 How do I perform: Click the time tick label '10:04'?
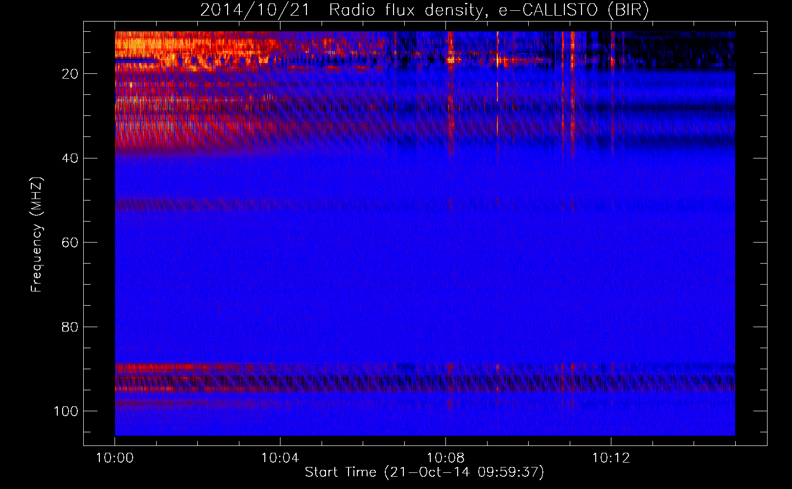[280, 458]
